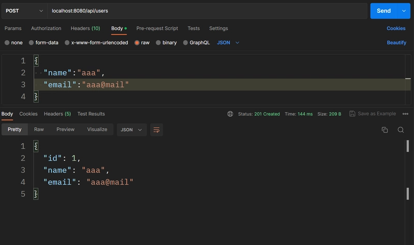Open the response Headers (5) tab
Image resolution: width=414 pixels, height=245 pixels.
click(x=57, y=114)
